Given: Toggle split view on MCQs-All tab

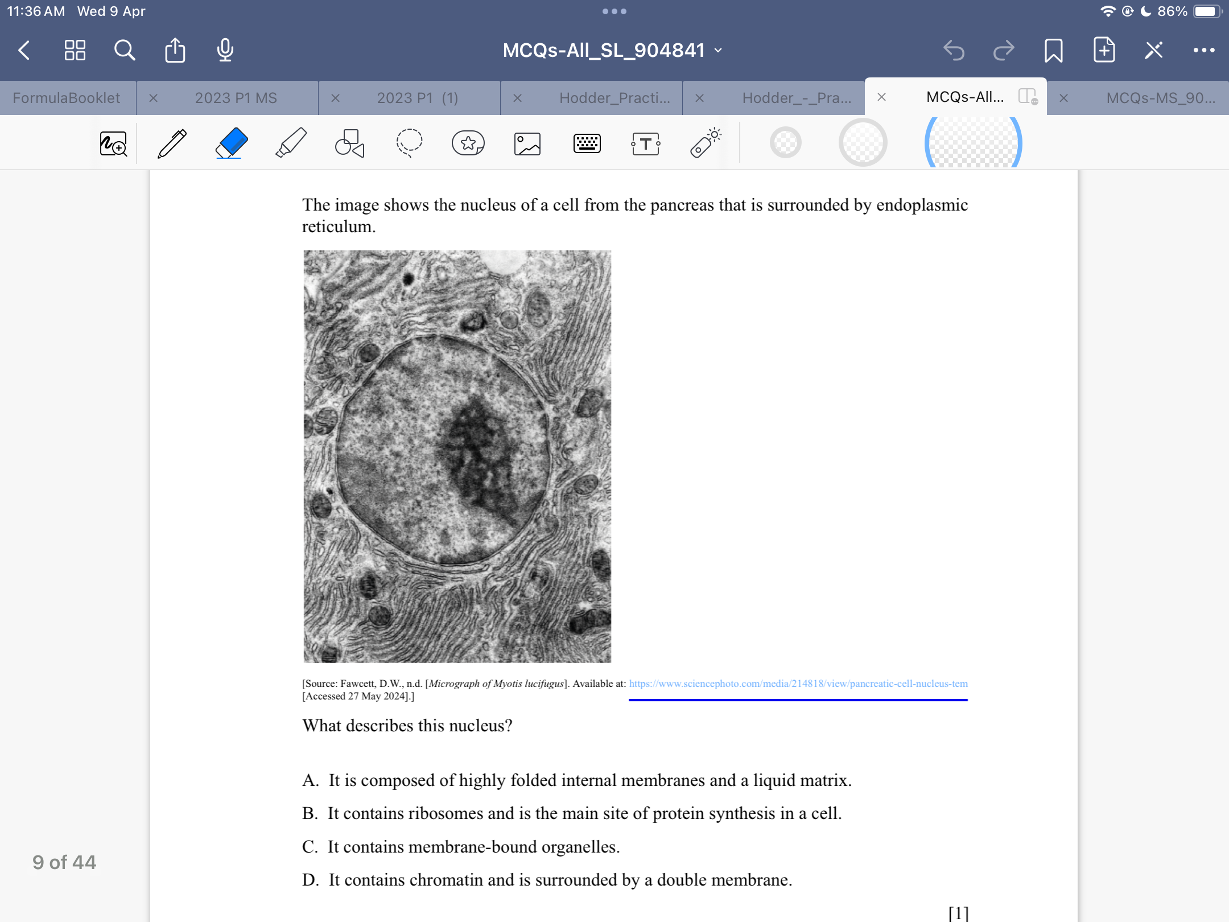Looking at the screenshot, I should (x=1028, y=96).
